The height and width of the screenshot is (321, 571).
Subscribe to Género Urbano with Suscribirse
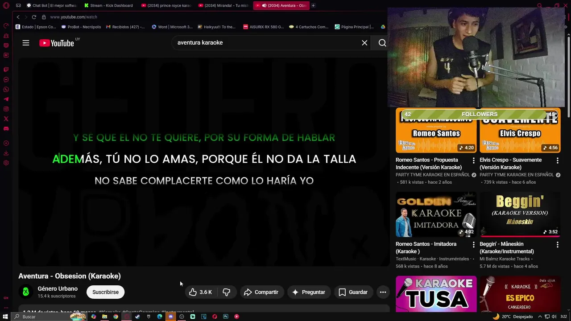click(105, 292)
